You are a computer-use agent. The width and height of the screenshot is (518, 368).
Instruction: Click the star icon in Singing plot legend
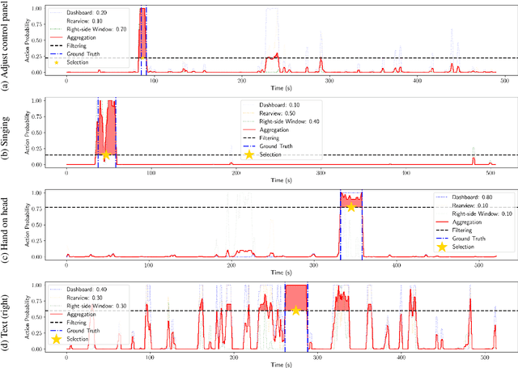249,154
